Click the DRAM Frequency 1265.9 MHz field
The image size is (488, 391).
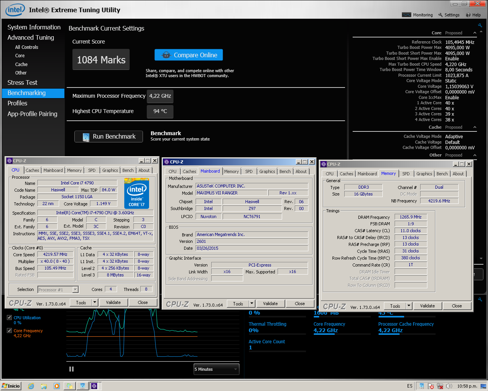coord(411,217)
